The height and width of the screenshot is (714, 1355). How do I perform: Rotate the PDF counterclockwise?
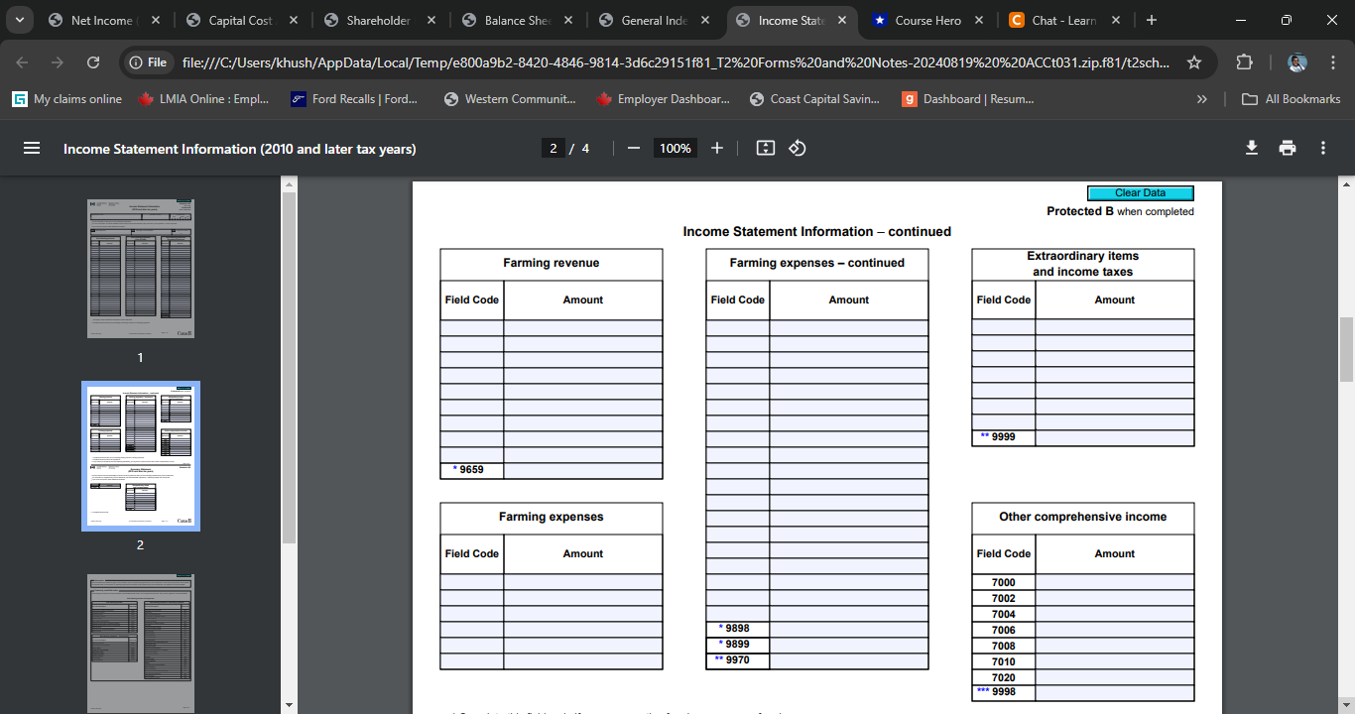click(x=797, y=148)
